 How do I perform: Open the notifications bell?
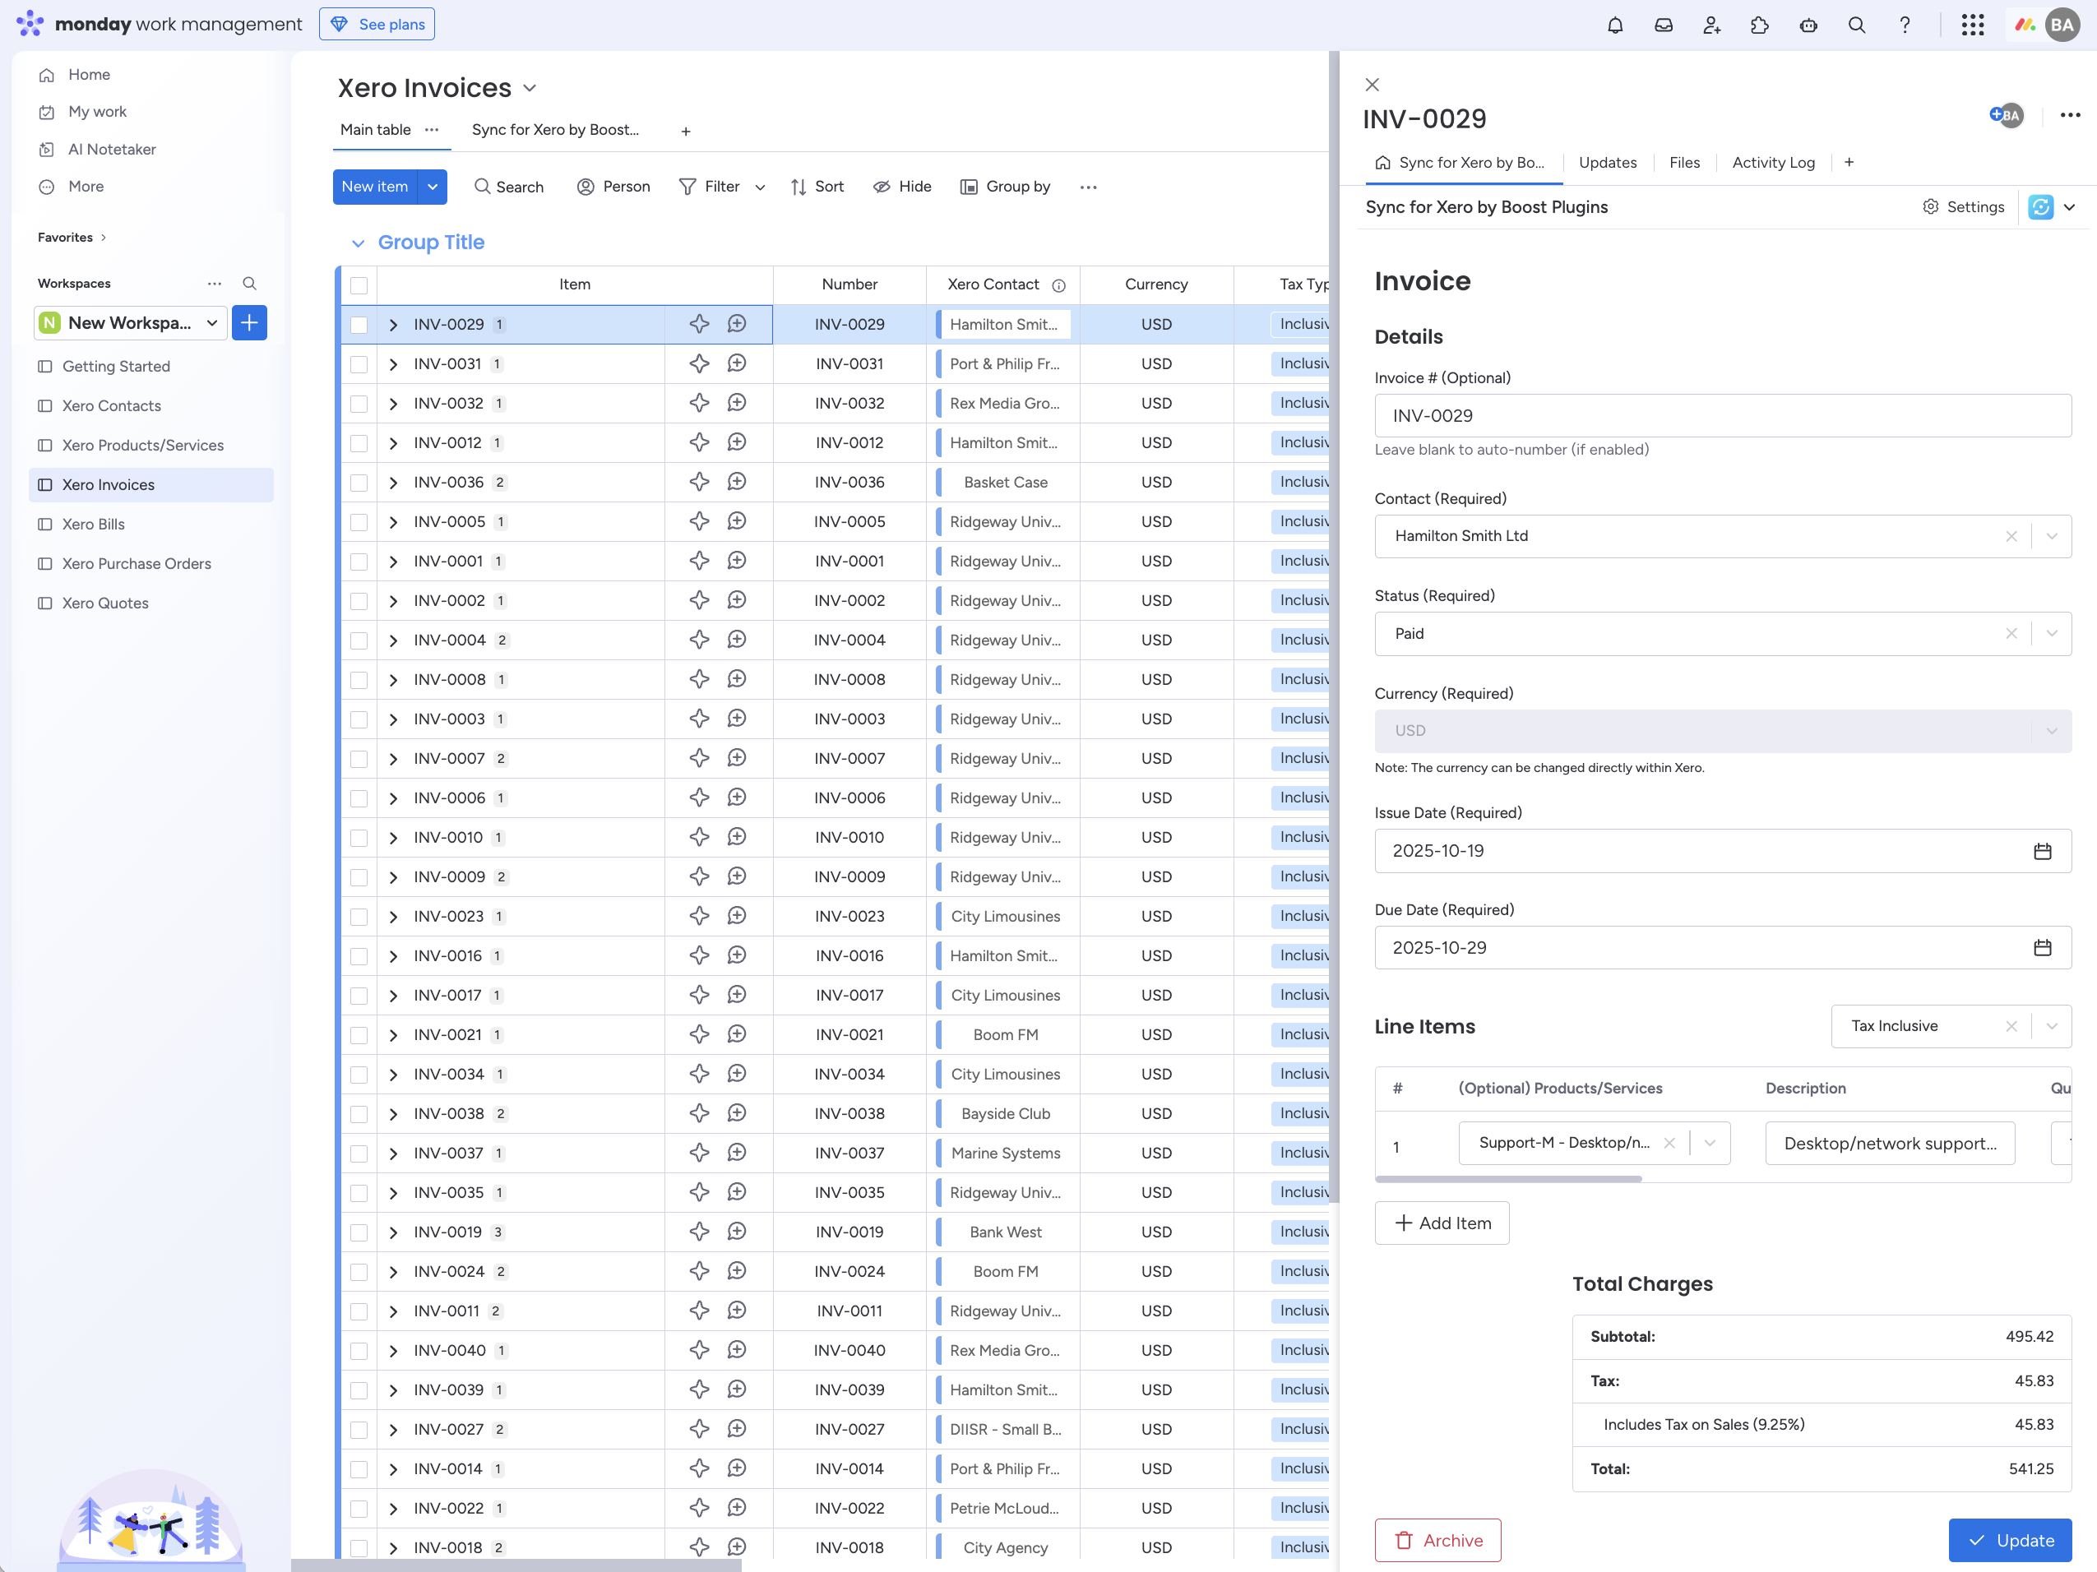[x=1614, y=25]
